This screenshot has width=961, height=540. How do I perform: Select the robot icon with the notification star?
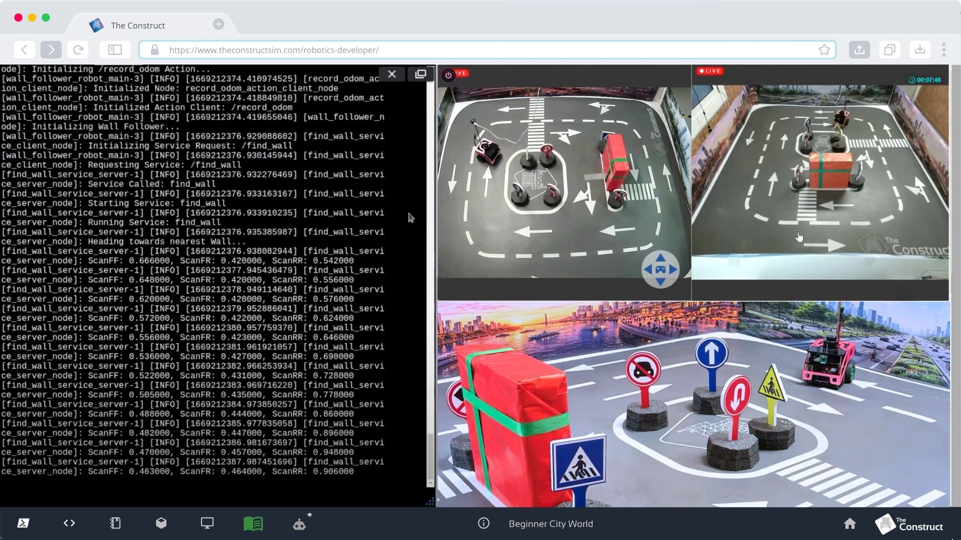pos(300,524)
